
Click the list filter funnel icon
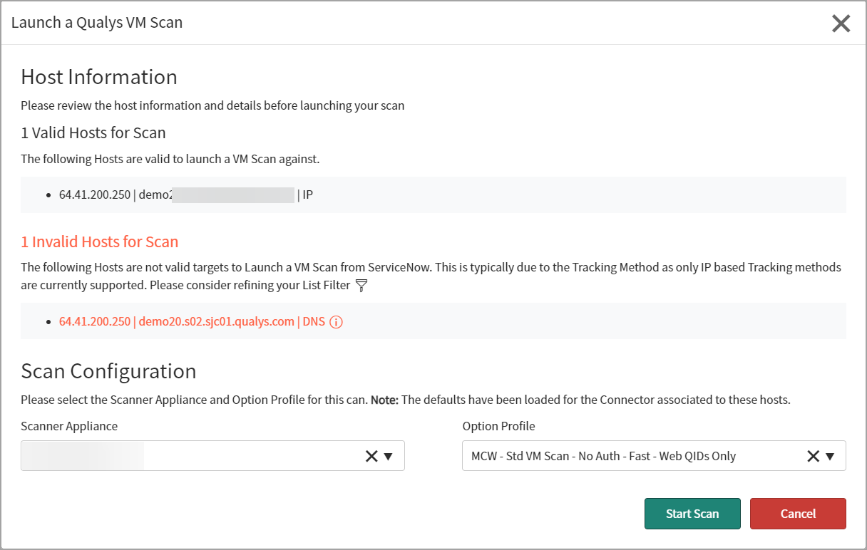[361, 286]
